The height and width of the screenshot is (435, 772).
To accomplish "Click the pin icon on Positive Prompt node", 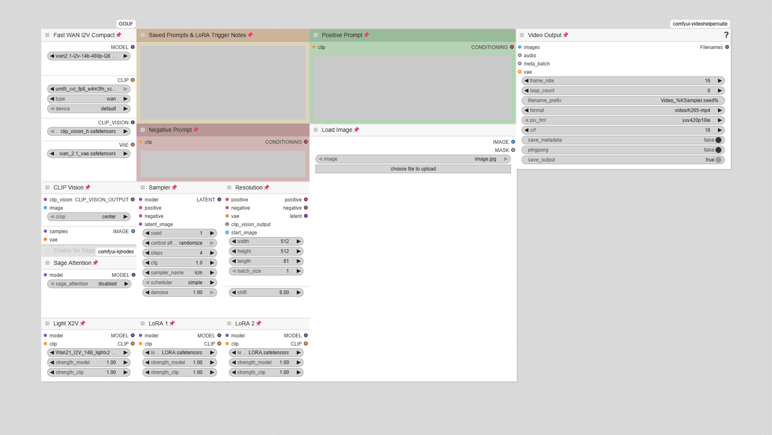I will click(x=366, y=35).
